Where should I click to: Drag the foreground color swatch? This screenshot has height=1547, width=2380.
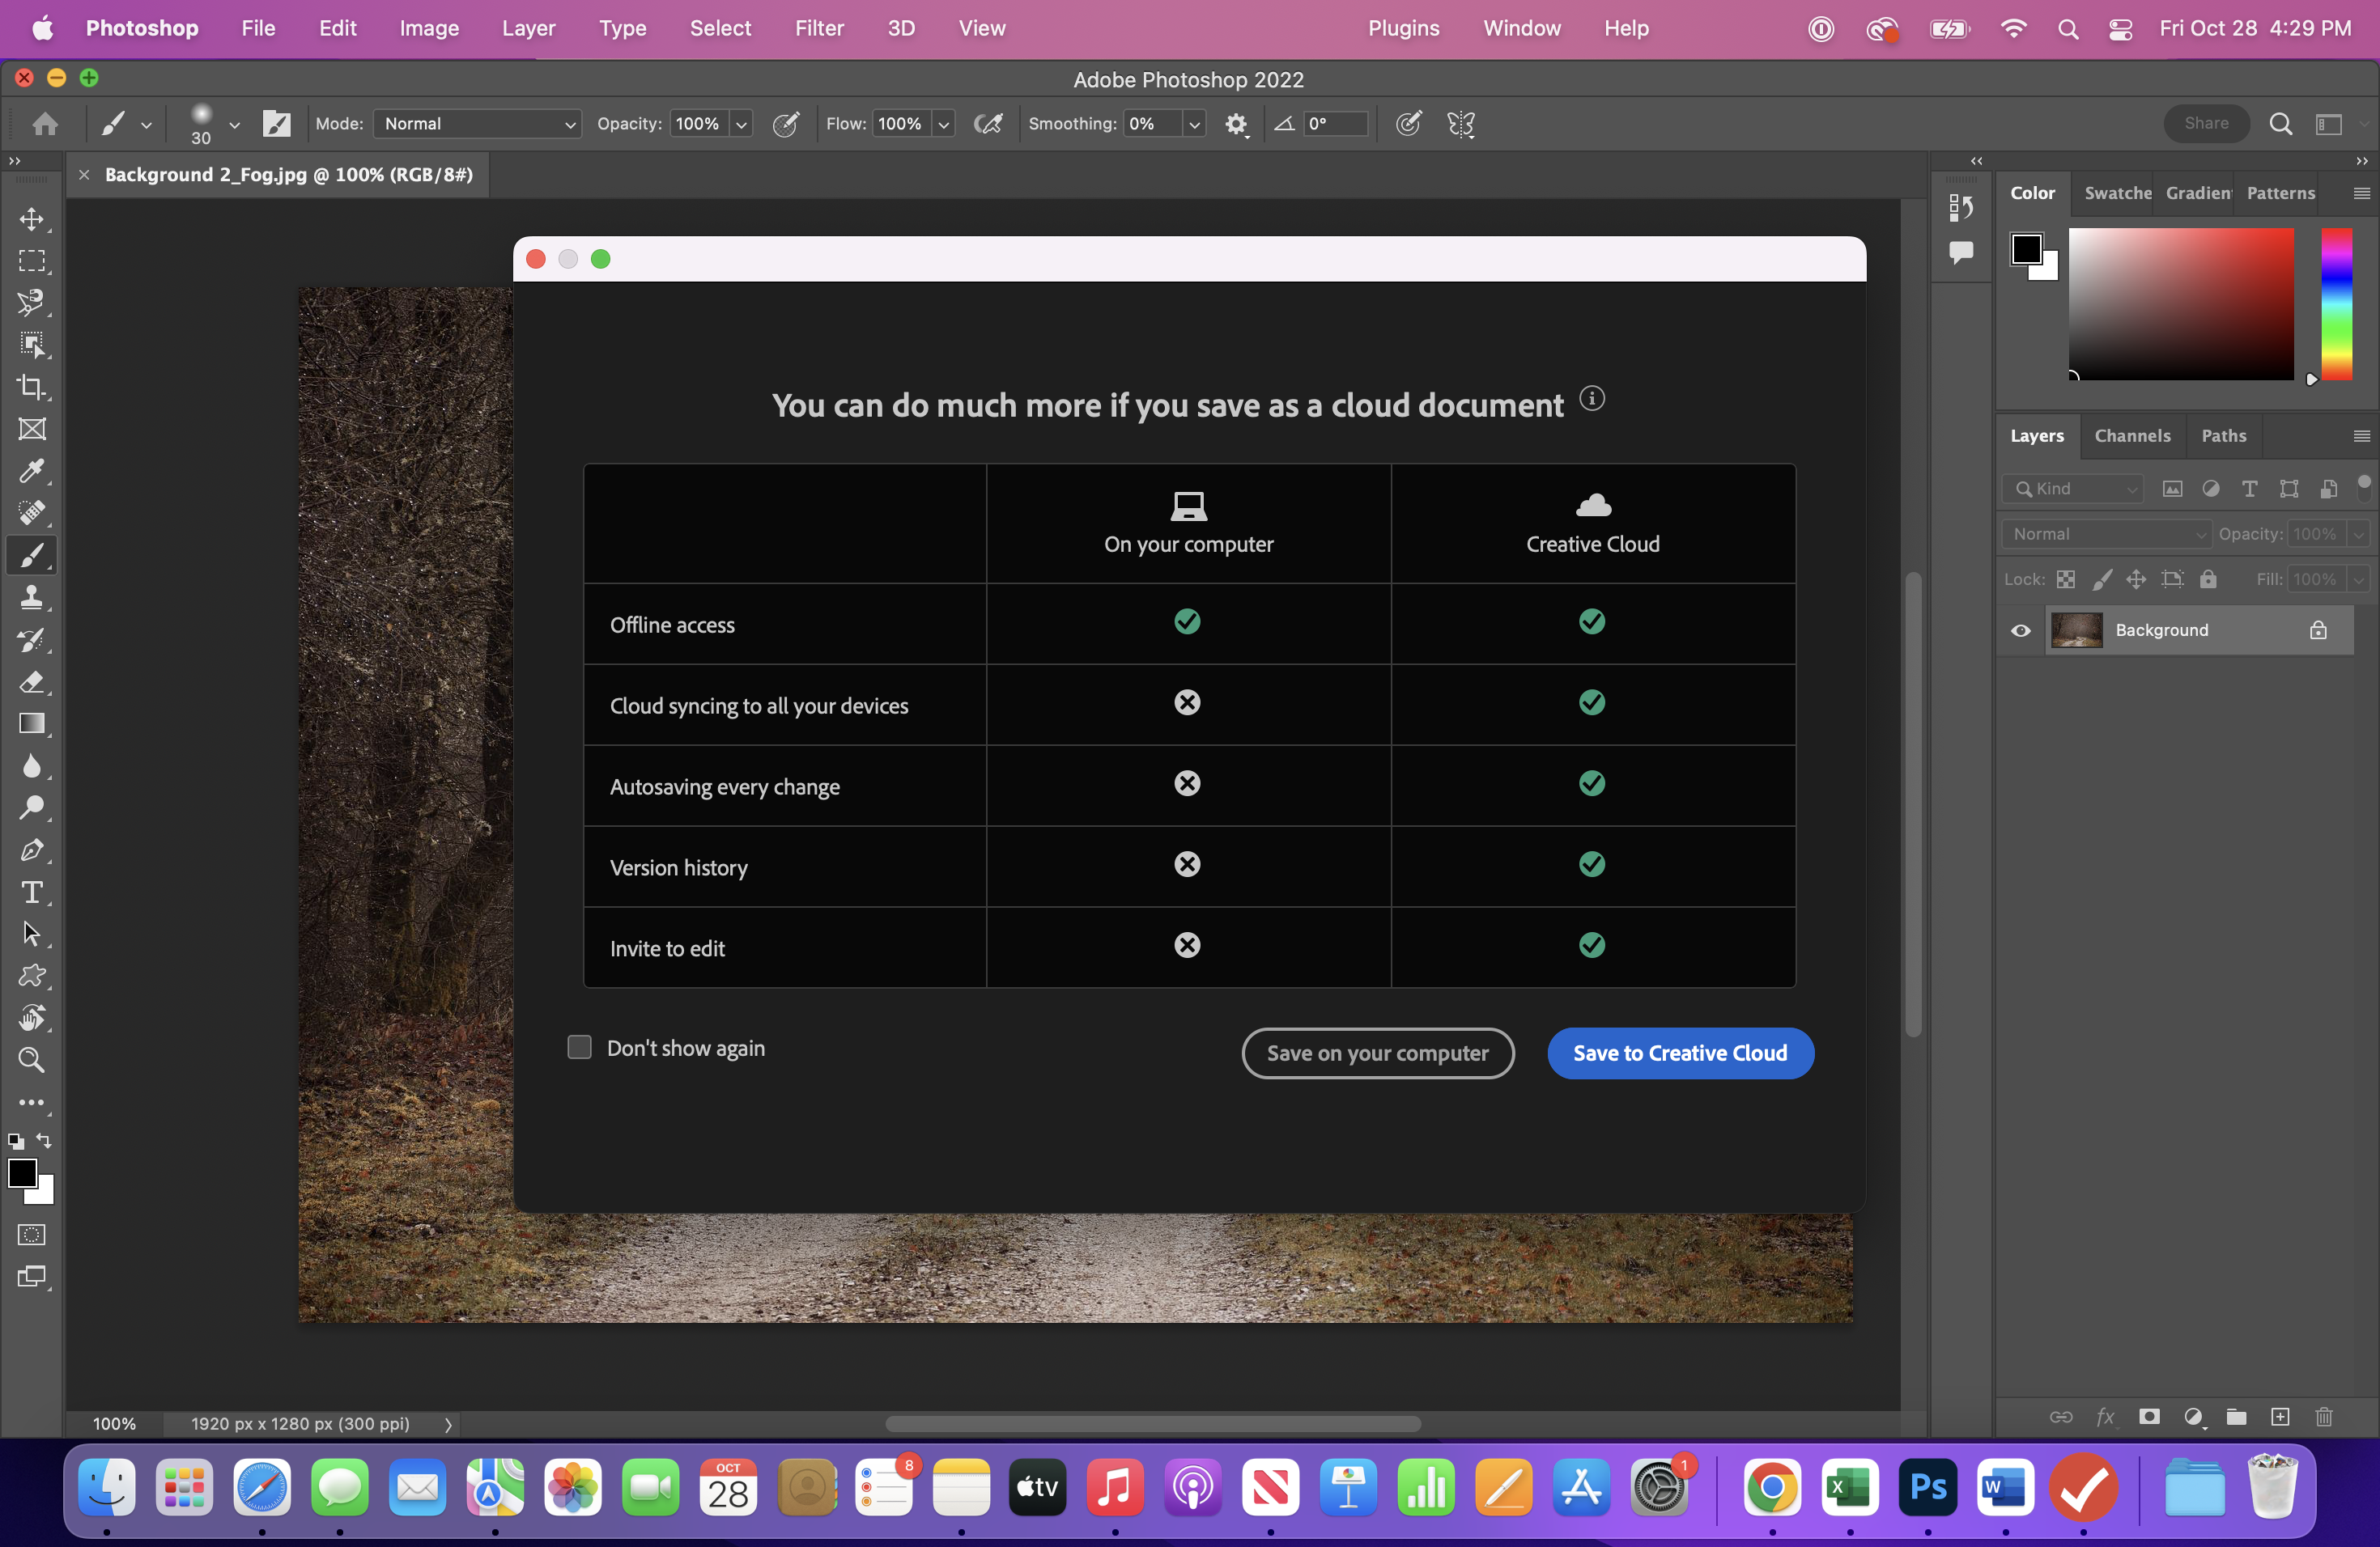pos(24,1177)
